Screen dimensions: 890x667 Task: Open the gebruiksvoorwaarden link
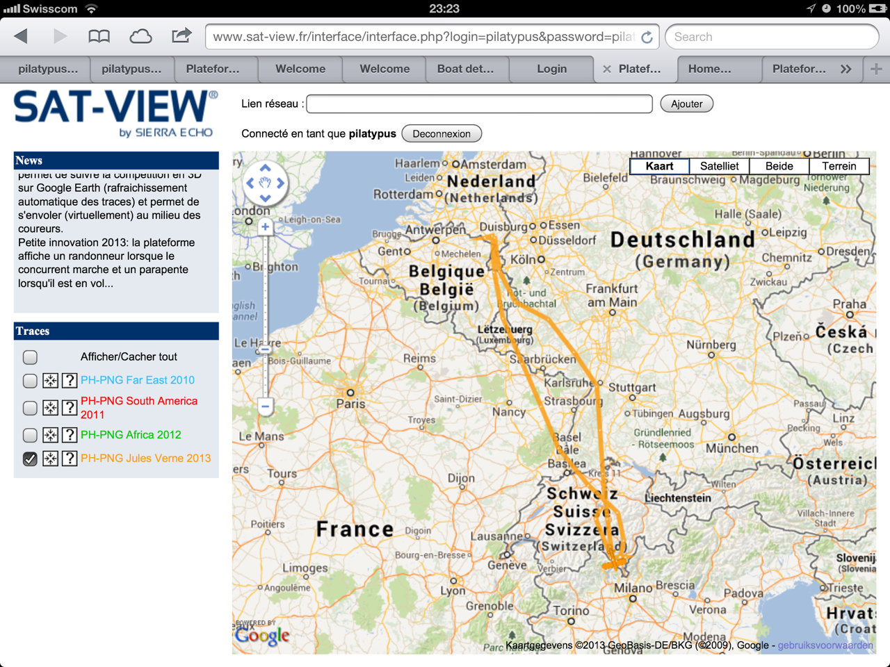click(825, 645)
